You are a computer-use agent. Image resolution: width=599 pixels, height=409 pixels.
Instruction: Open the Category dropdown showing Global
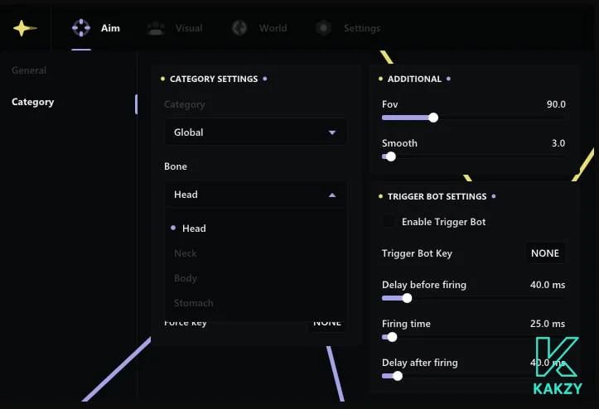pos(255,132)
